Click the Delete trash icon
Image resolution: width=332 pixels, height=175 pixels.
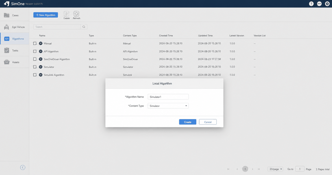click(x=66, y=14)
